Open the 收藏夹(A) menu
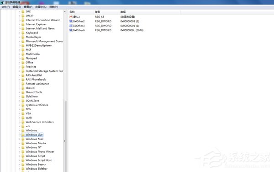Screen dimensions: 274x172 tap(41, 7)
